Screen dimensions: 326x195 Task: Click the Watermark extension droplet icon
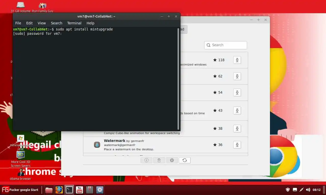pyautogui.click(x=97, y=145)
